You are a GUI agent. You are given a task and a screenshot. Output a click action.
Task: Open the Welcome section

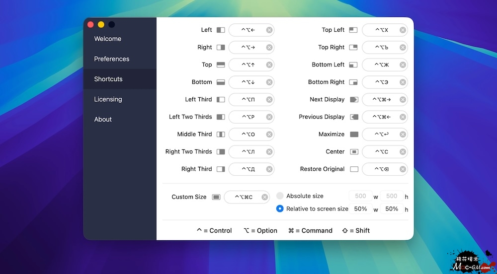[x=108, y=39]
